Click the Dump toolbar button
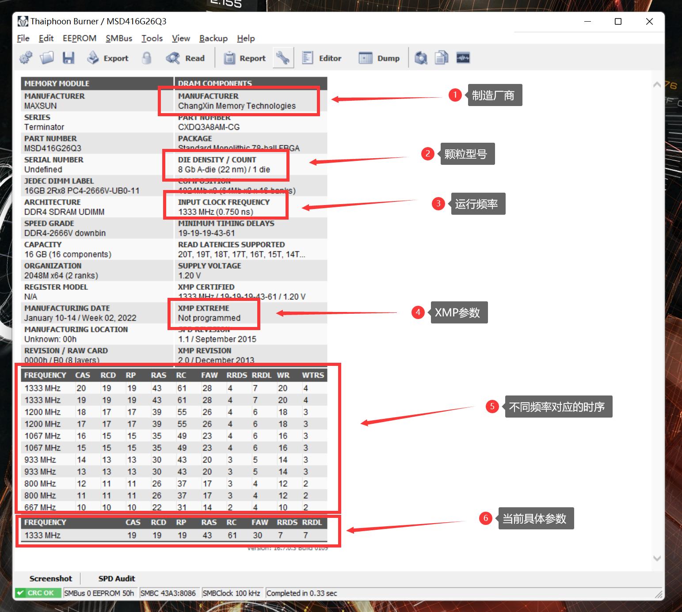Viewport: 682px width, 612px height. 379,58
